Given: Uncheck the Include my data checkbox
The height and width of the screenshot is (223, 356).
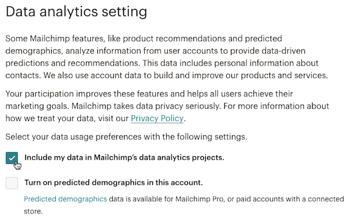Looking at the screenshot, I should [x=12, y=158].
